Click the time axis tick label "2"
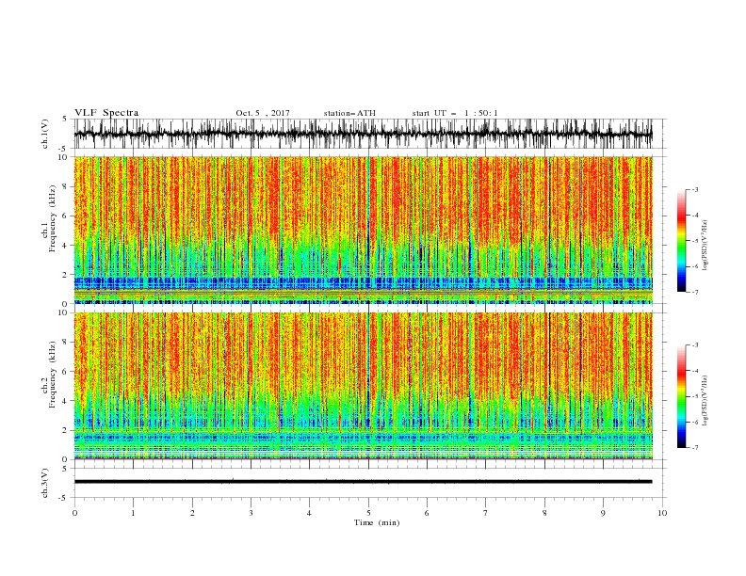This screenshot has height=576, width=746. click(192, 513)
